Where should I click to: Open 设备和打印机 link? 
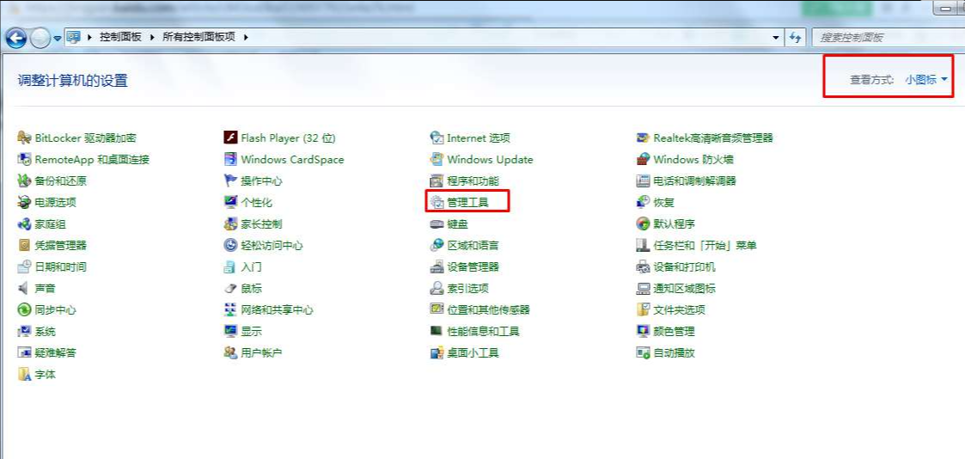pos(684,267)
